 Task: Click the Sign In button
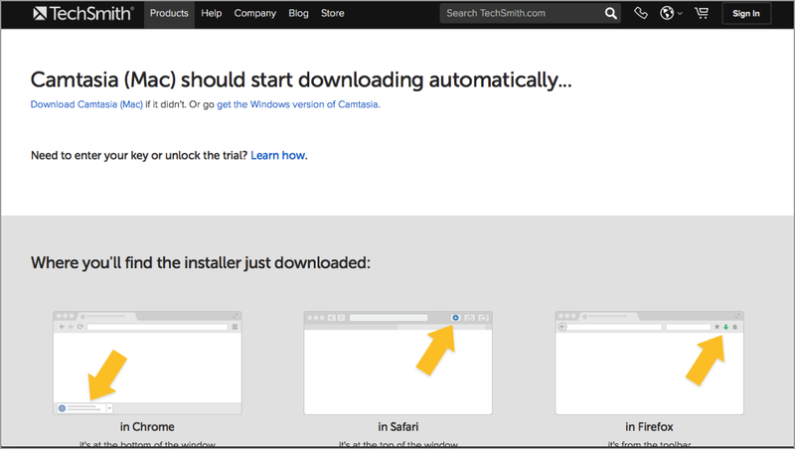pos(746,14)
